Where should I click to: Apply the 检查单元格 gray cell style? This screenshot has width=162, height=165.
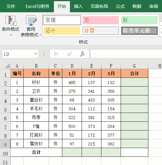pyautogui.click(x=139, y=31)
